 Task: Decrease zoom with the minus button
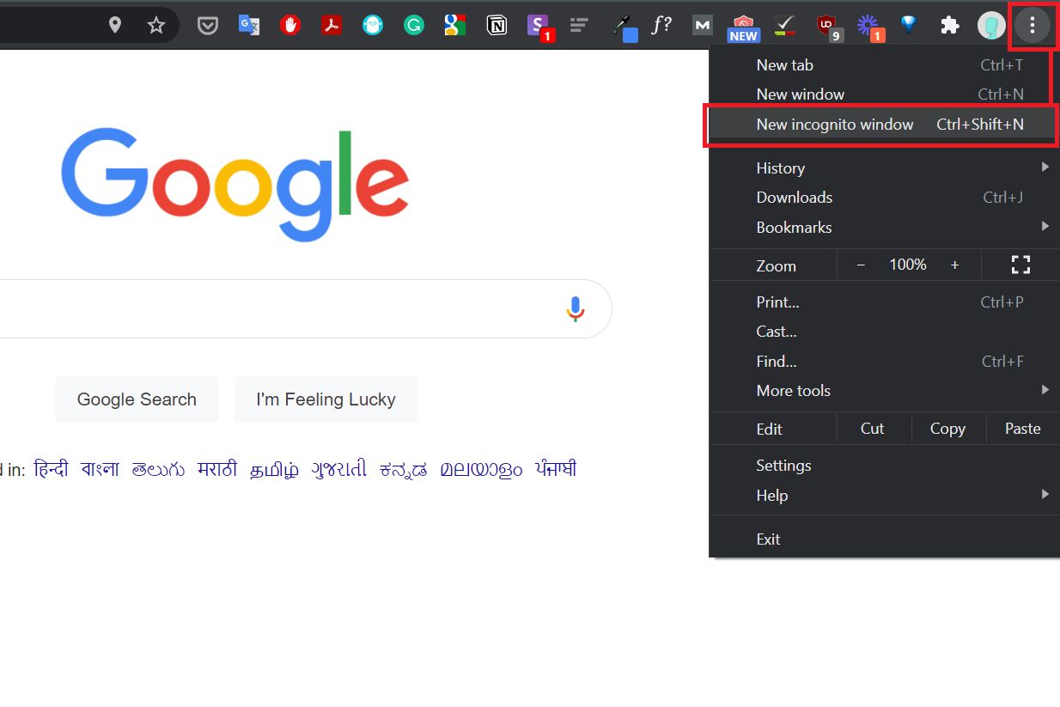tap(861, 265)
